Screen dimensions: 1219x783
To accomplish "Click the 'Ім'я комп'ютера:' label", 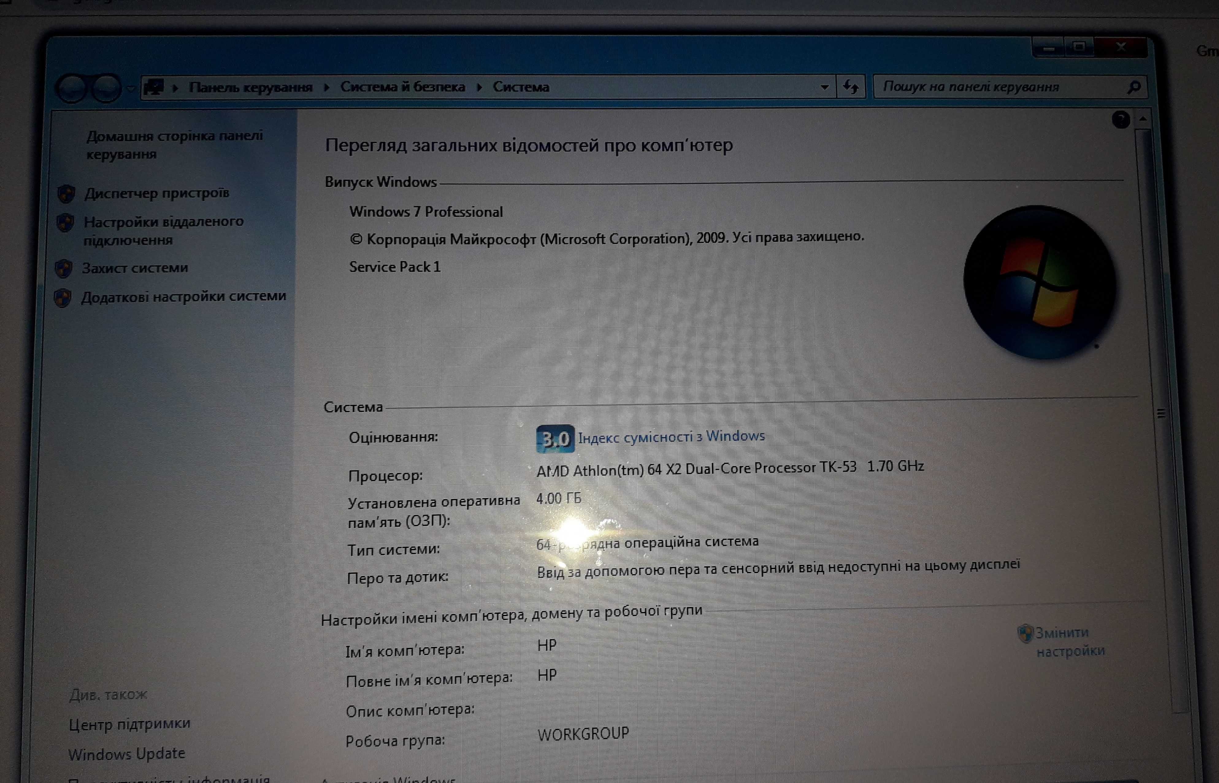I will pos(405,650).
